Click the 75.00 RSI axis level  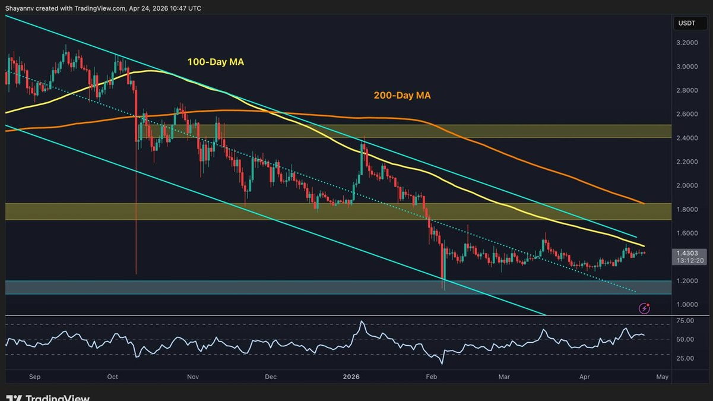point(685,321)
